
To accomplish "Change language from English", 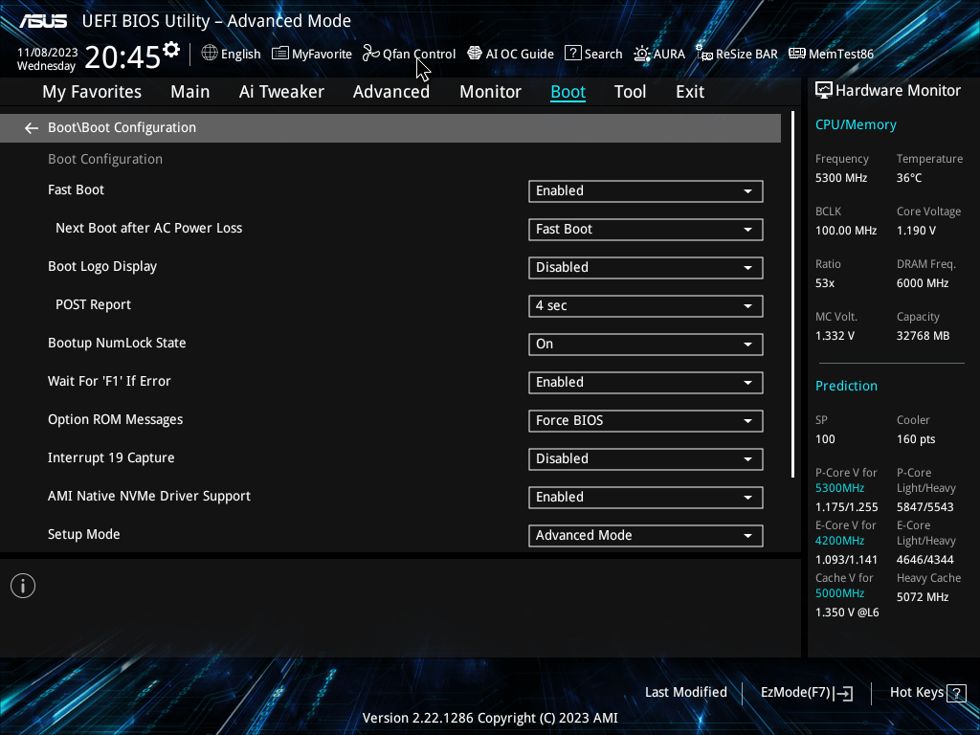I will 240,55.
